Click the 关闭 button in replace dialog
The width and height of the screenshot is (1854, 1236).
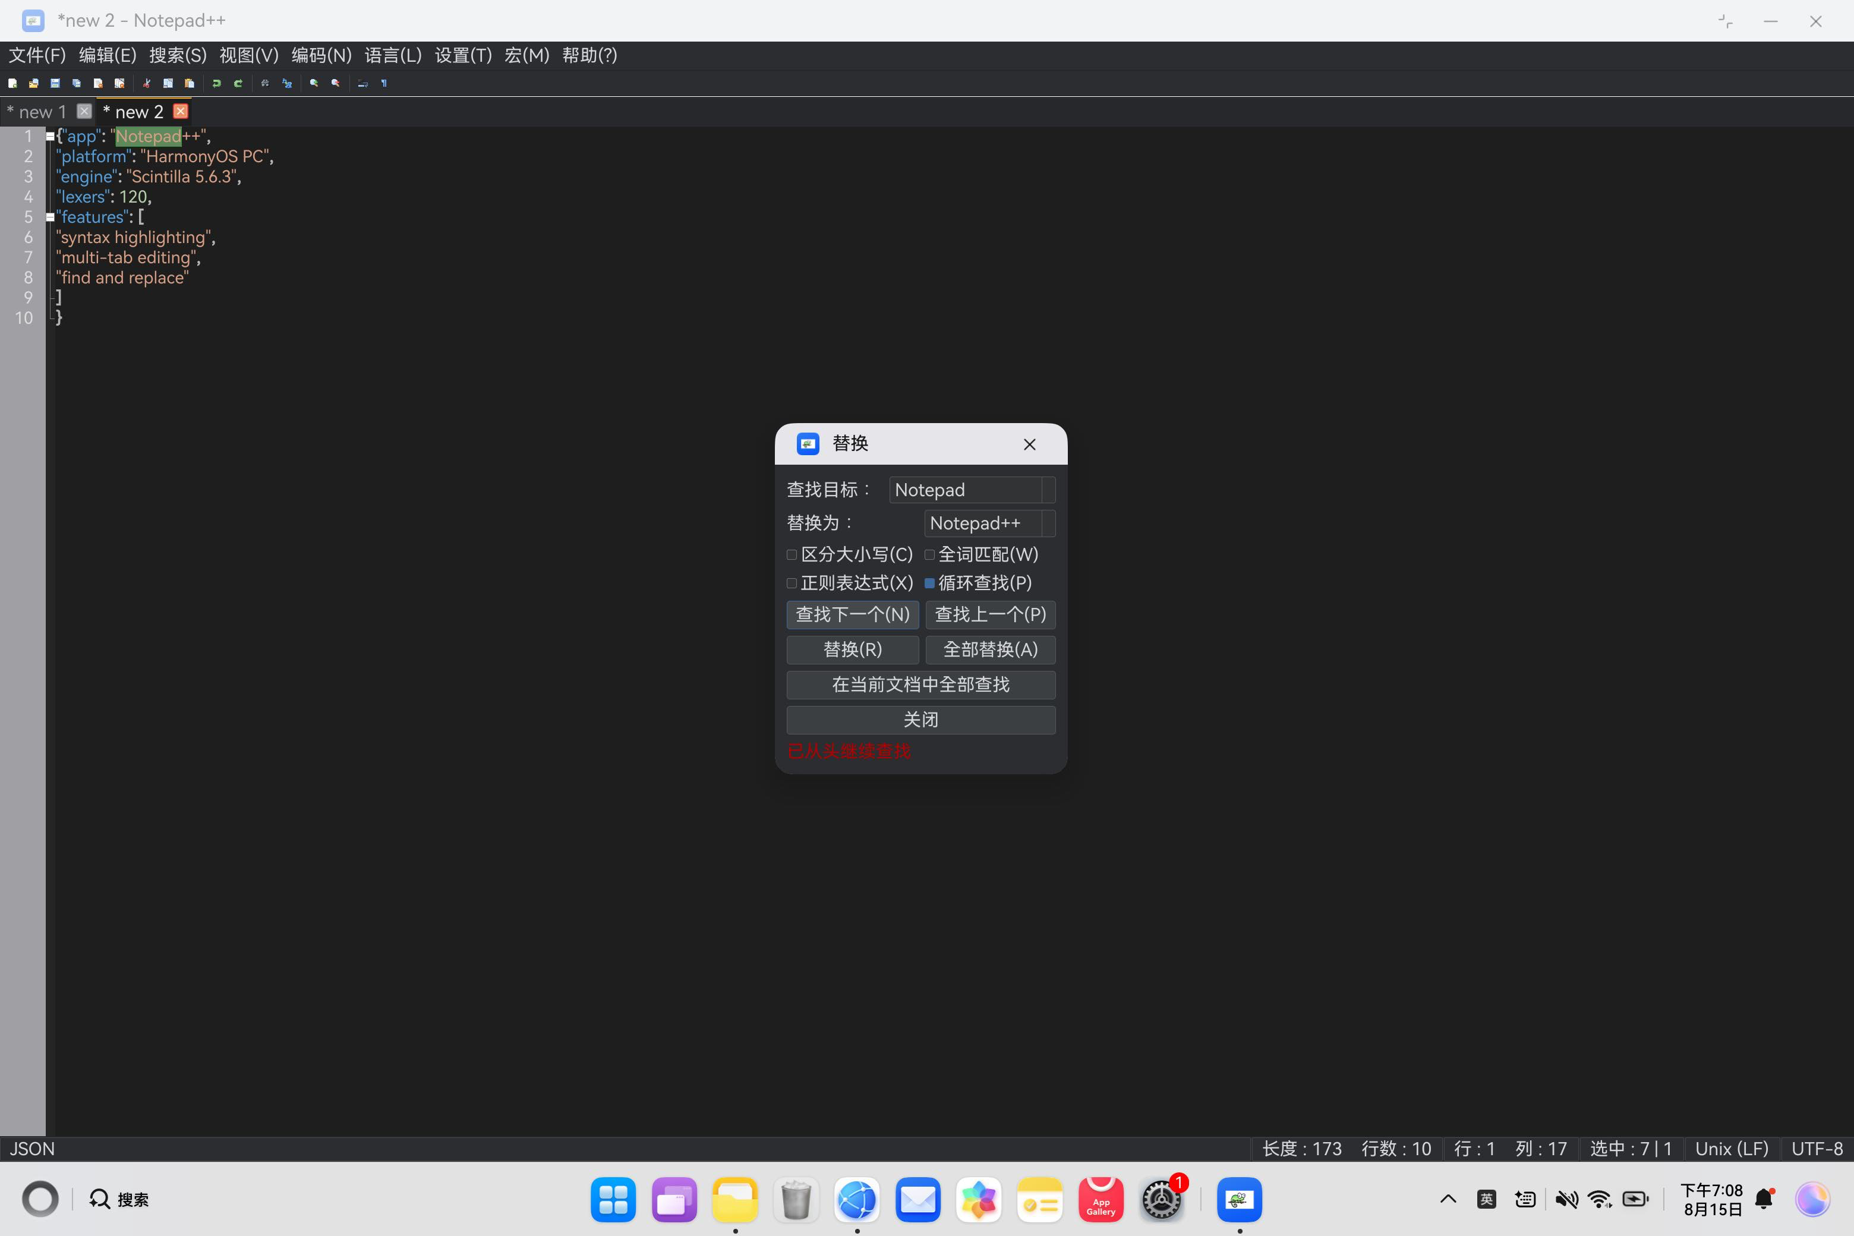point(920,720)
